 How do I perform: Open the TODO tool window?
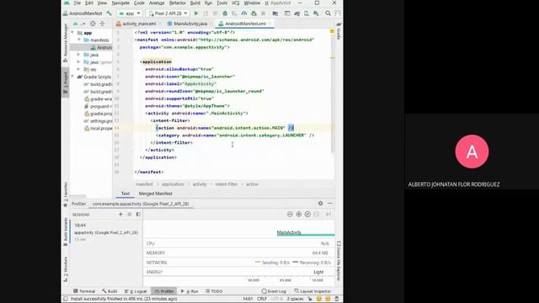pyautogui.click(x=214, y=291)
